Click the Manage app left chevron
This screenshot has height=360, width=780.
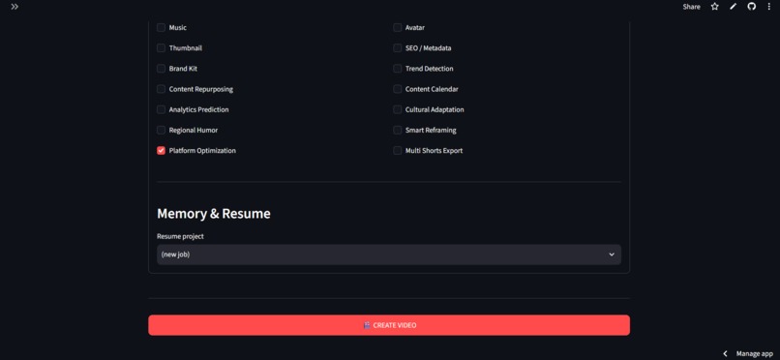click(725, 353)
